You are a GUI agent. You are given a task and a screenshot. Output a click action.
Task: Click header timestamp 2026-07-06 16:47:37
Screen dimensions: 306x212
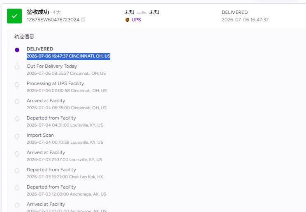245,20
